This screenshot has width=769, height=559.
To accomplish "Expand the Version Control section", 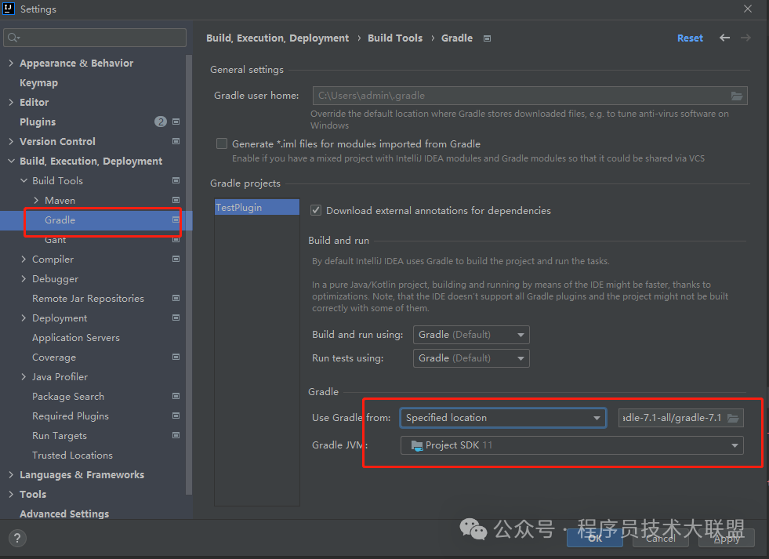I will [x=11, y=141].
